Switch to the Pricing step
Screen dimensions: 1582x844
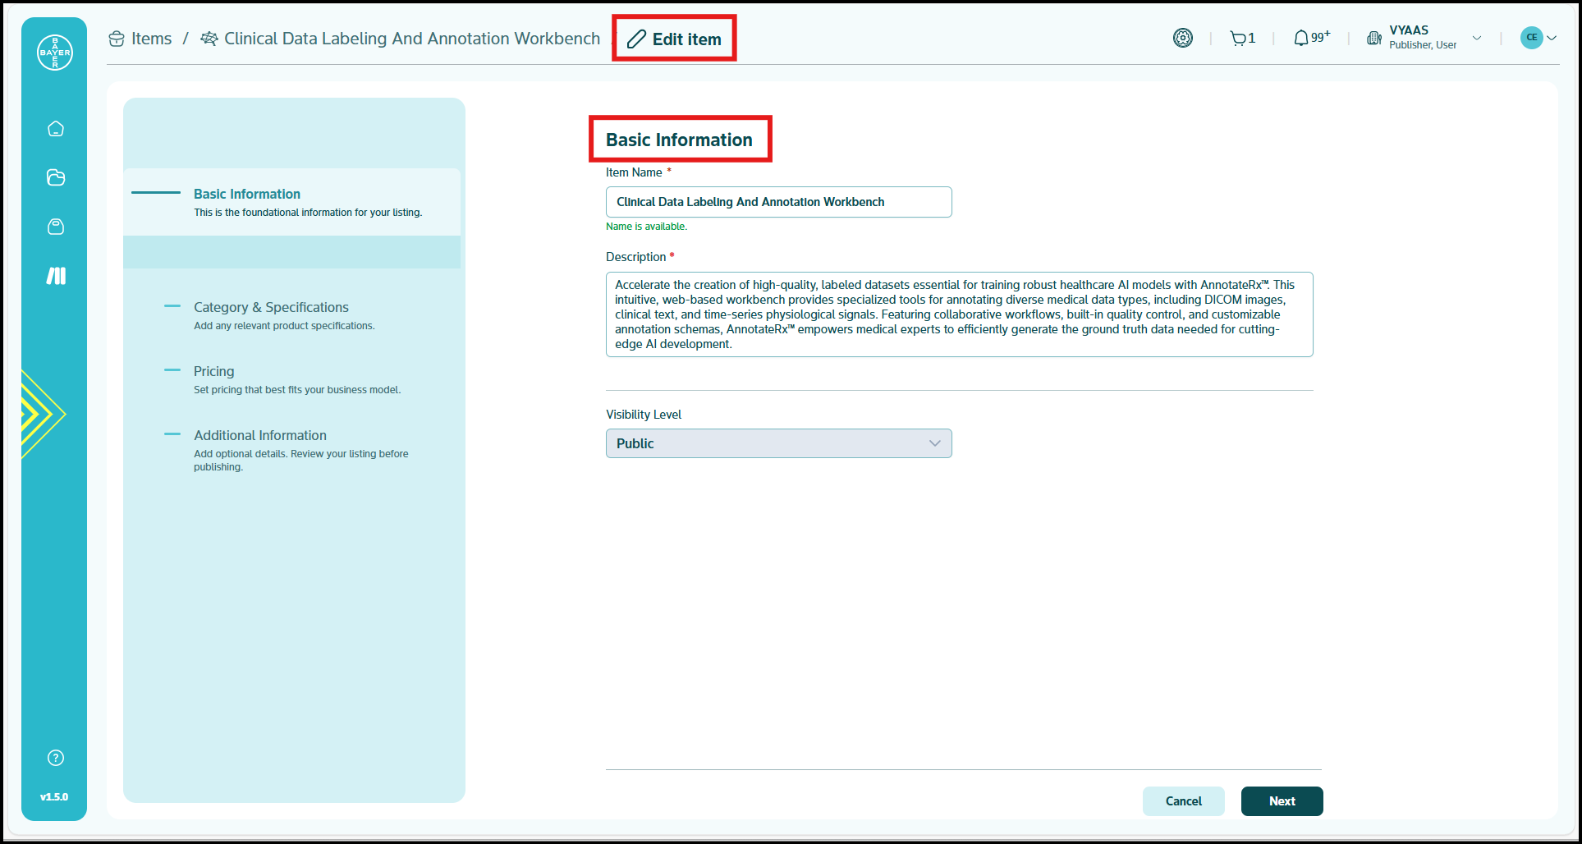[213, 371]
